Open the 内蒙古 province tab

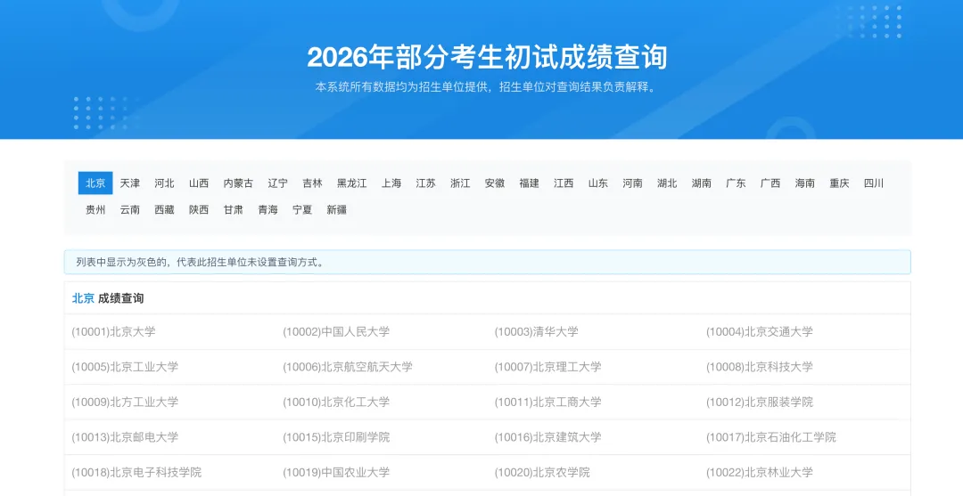pyautogui.click(x=238, y=183)
